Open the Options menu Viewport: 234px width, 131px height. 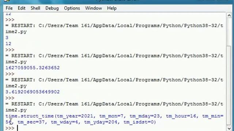click(x=72, y=8)
